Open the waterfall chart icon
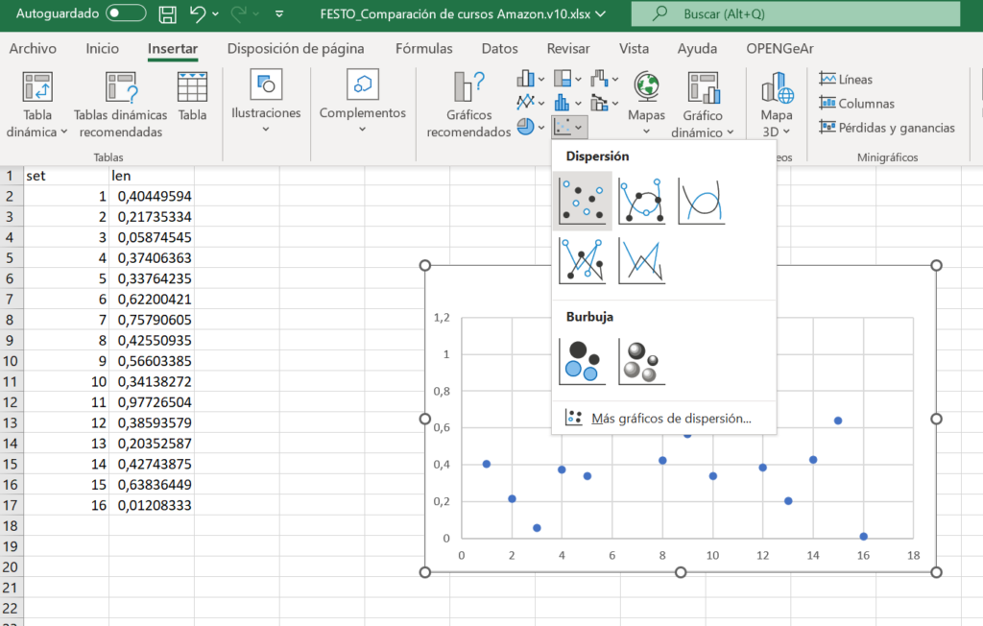 [x=599, y=79]
